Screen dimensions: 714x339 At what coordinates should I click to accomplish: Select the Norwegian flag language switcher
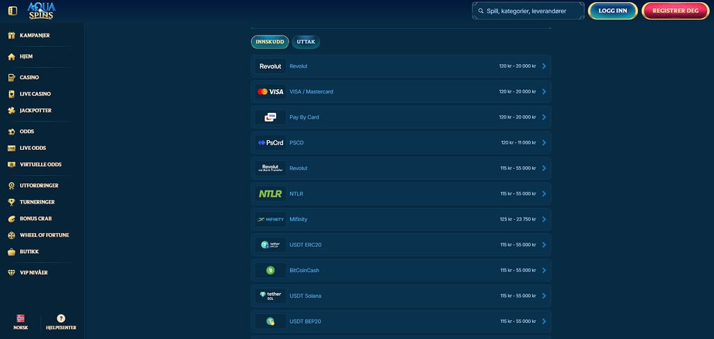pyautogui.click(x=20, y=319)
